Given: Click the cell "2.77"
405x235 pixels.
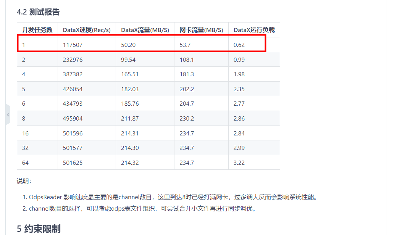Looking at the screenshot, I should click(254, 103).
